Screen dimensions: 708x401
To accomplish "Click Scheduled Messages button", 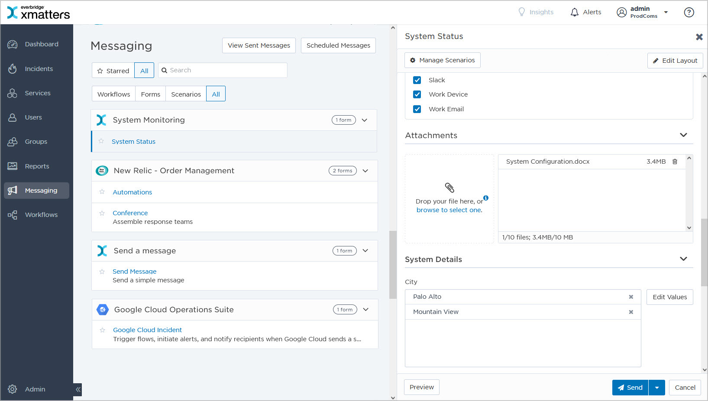I will pyautogui.click(x=338, y=45).
